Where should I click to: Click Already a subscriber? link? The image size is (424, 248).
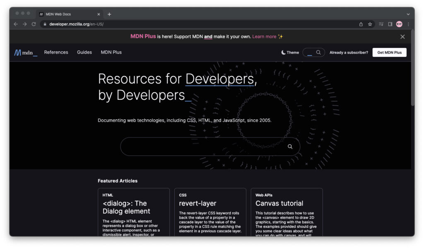pyautogui.click(x=349, y=52)
